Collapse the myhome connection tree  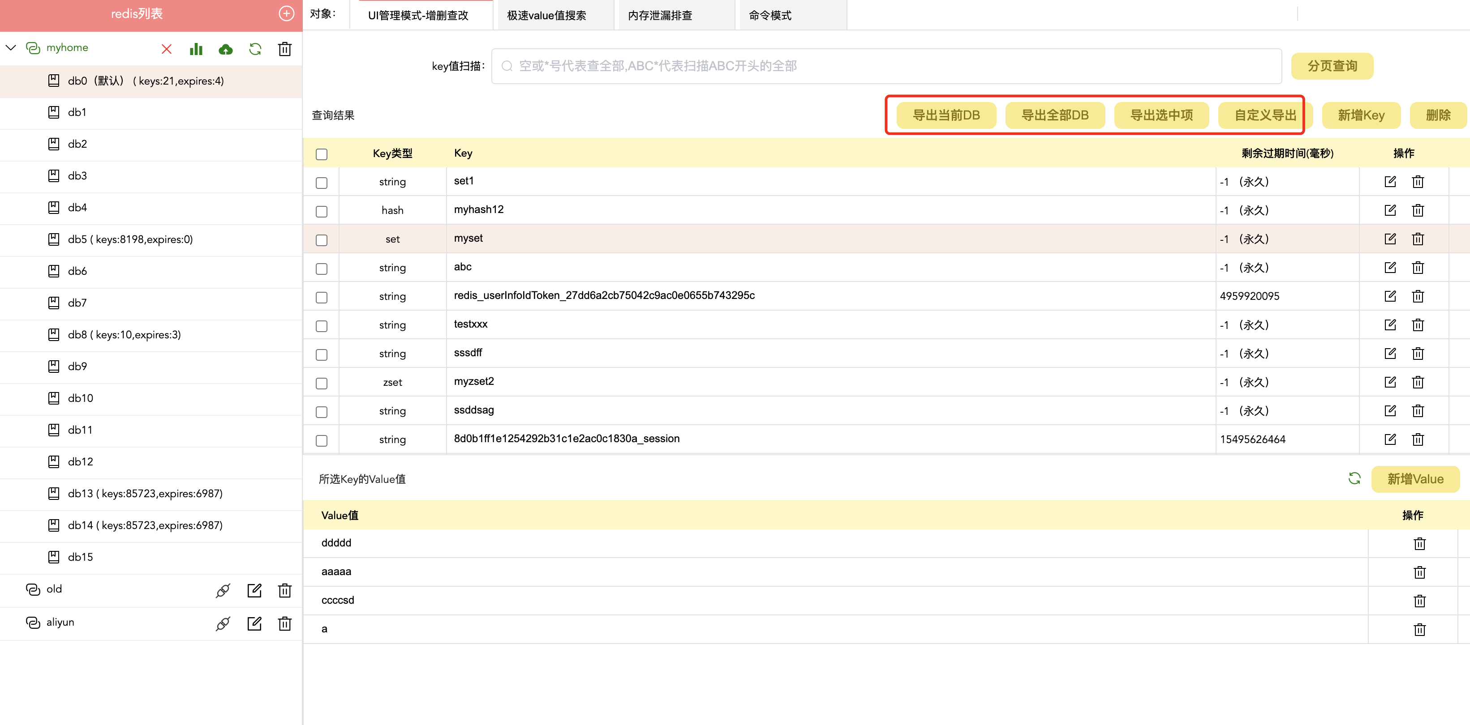click(11, 47)
